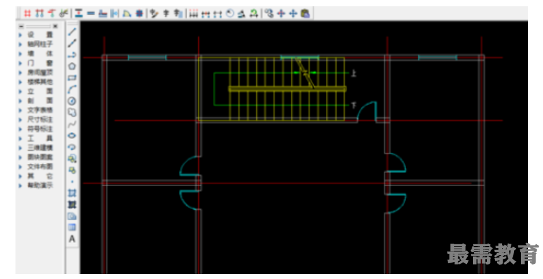This screenshot has width=543, height=279.
Task: Select the Circle tool
Action: click(72, 101)
